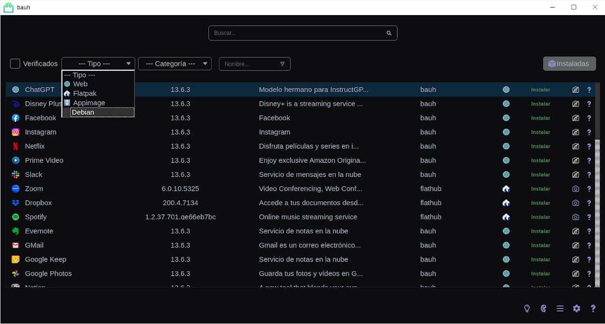Click the Evernote app icon
The width and height of the screenshot is (605, 324).
(16, 231)
